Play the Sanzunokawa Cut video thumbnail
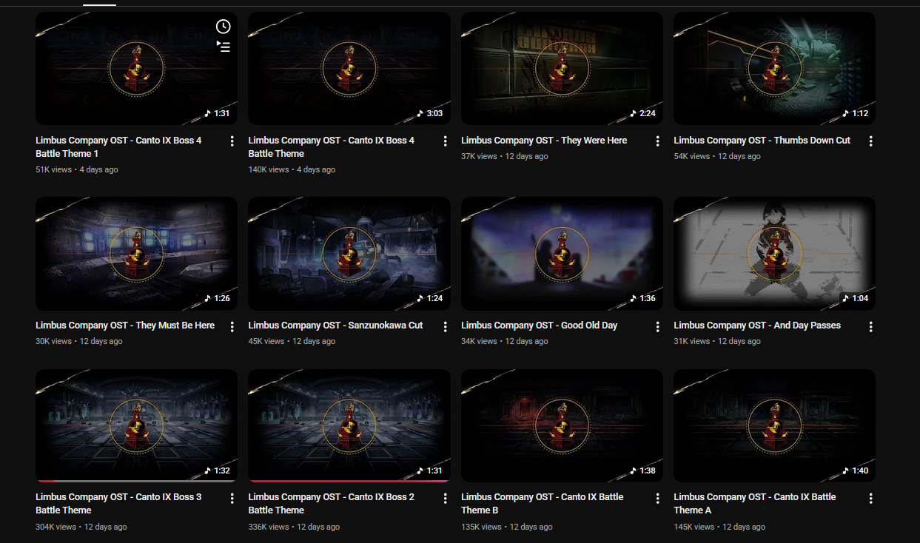 coord(349,254)
